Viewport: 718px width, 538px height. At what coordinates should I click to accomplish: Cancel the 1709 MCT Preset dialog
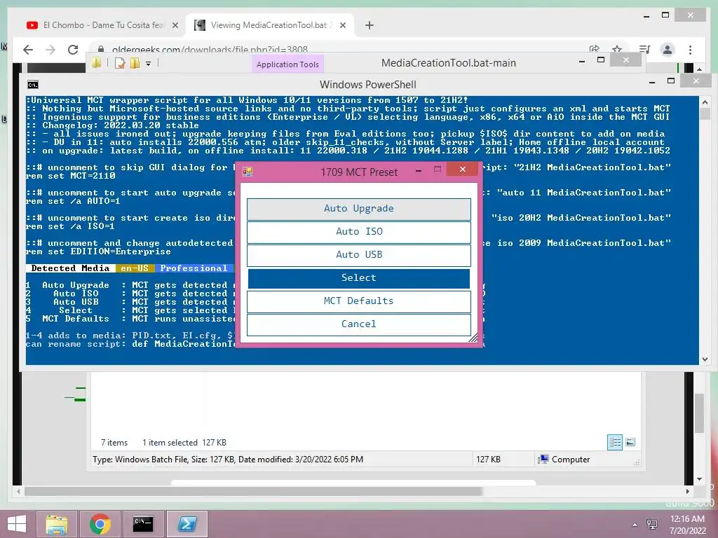click(358, 324)
